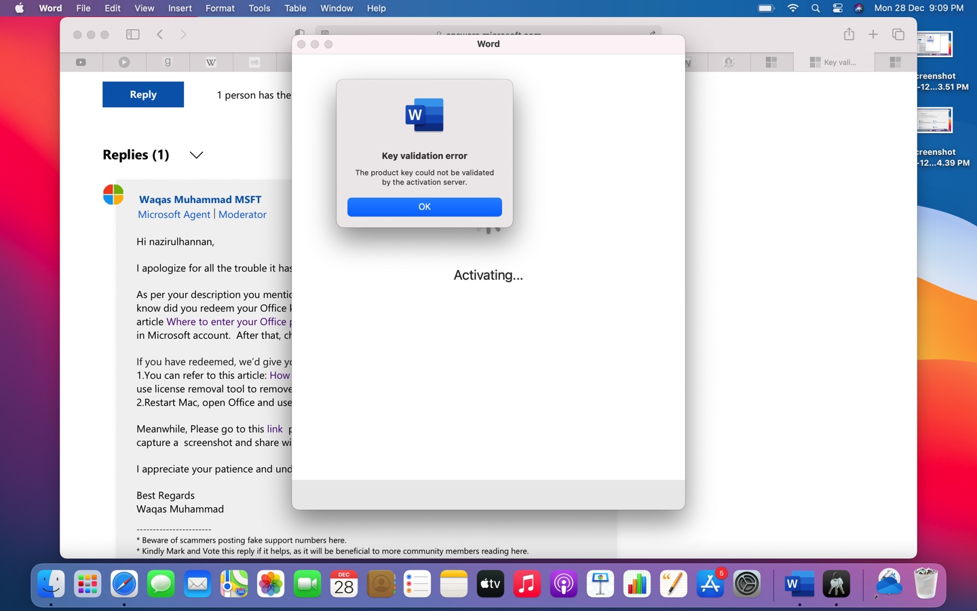Viewport: 977px width, 611px height.
Task: Click the 'link' hyperlink after 'go to this'
Action: point(275,429)
